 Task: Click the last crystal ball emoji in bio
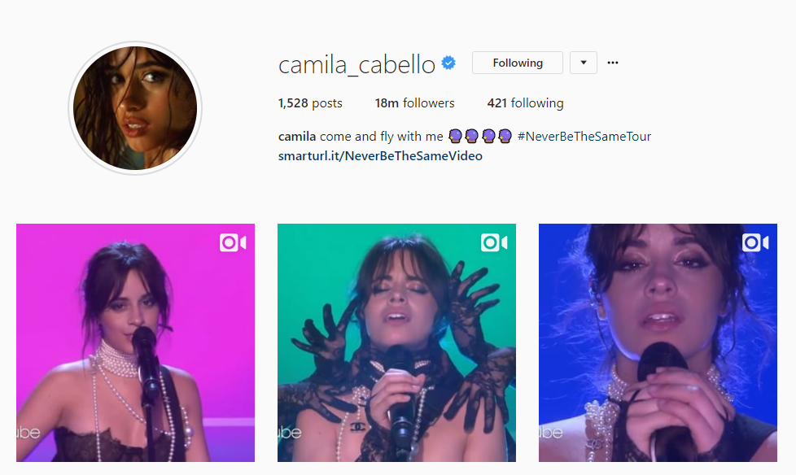(x=505, y=136)
